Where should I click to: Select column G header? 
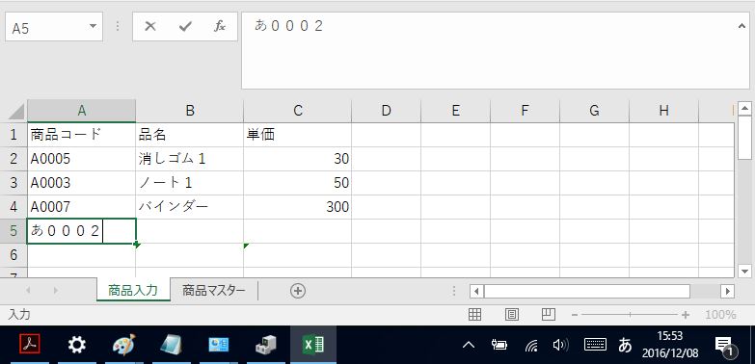click(x=594, y=111)
